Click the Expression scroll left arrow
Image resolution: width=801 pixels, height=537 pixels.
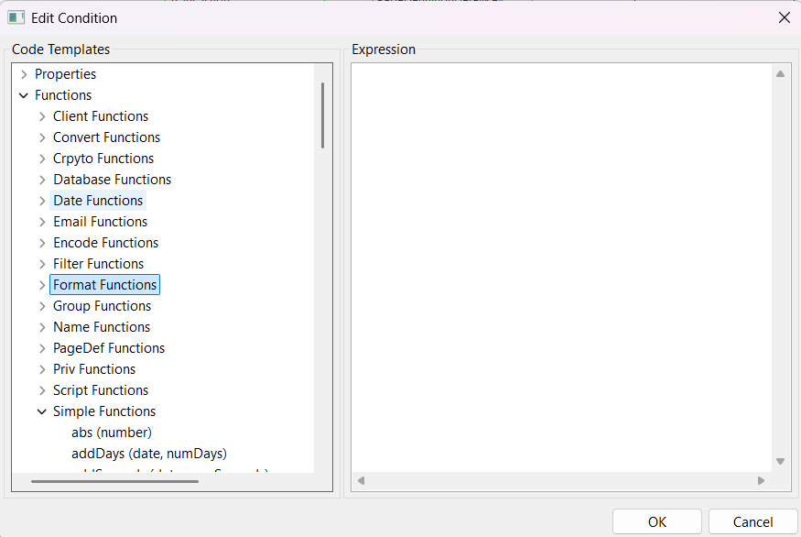(x=362, y=481)
